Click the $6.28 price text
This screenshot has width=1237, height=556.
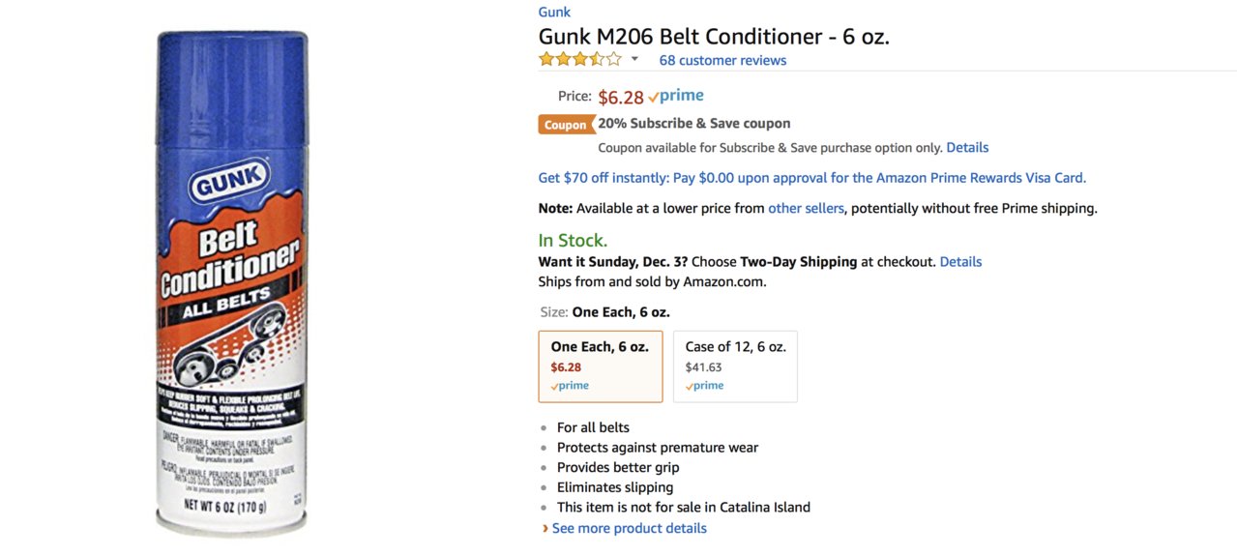621,97
